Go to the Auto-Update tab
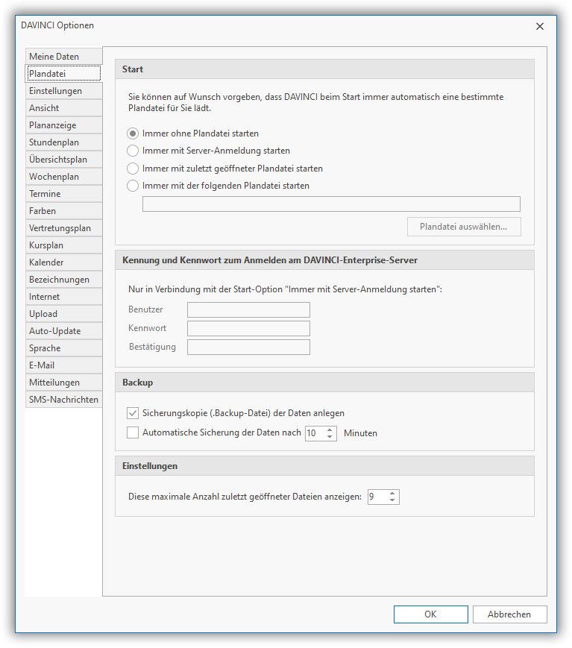The height and width of the screenshot is (648, 572). (x=63, y=331)
